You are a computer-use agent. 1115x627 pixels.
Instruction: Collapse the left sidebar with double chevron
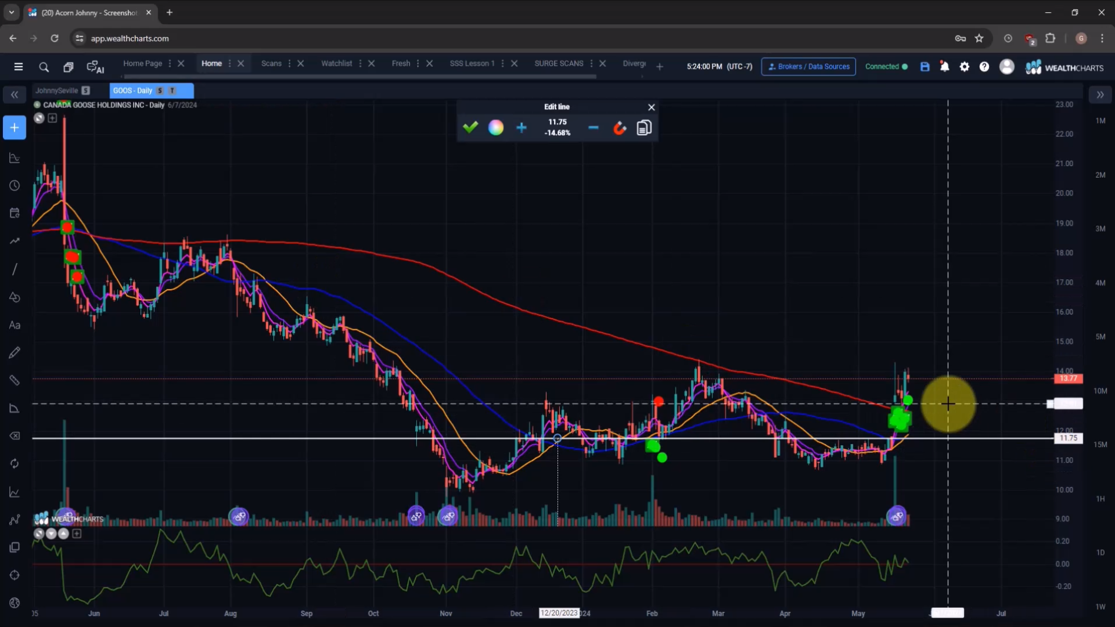(15, 95)
